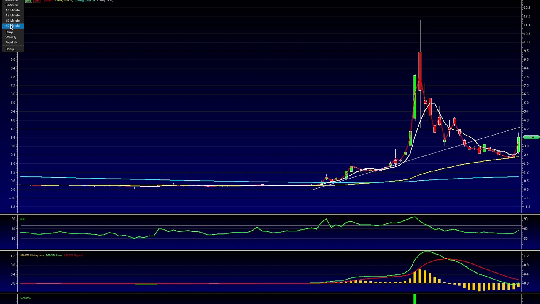Open Setup... from the interval menu

pyautogui.click(x=13, y=49)
